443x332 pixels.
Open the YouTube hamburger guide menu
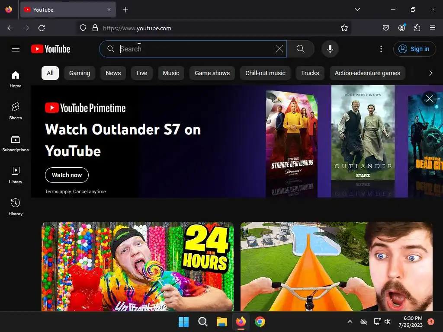[16, 49]
